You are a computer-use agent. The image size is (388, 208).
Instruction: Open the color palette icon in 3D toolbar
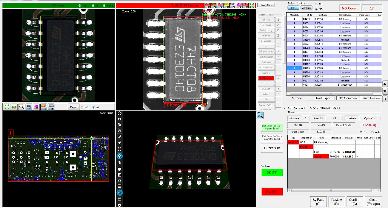tap(120, 169)
